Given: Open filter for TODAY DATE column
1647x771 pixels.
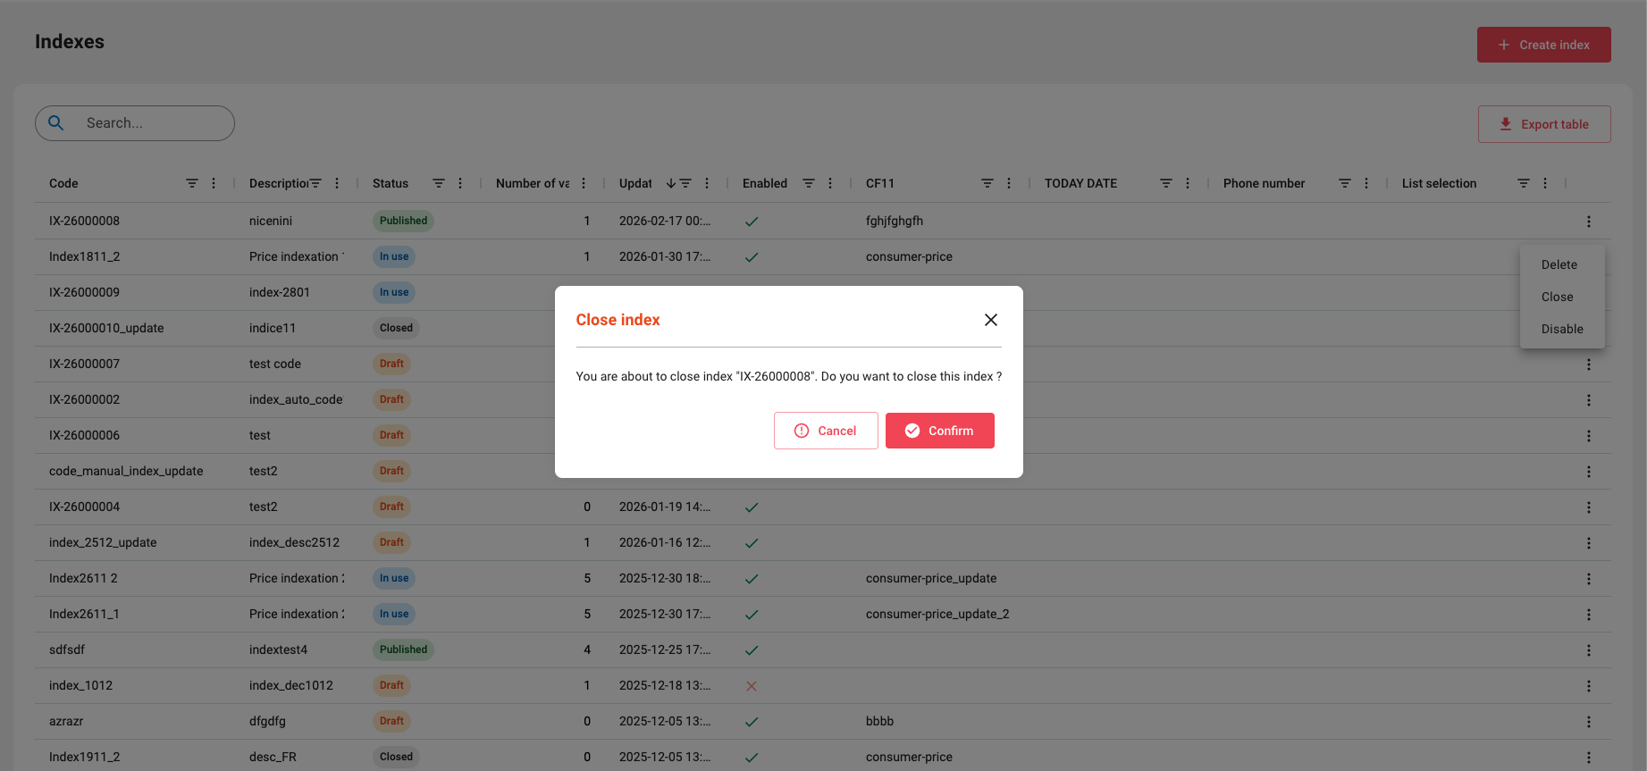Looking at the screenshot, I should click(1165, 183).
